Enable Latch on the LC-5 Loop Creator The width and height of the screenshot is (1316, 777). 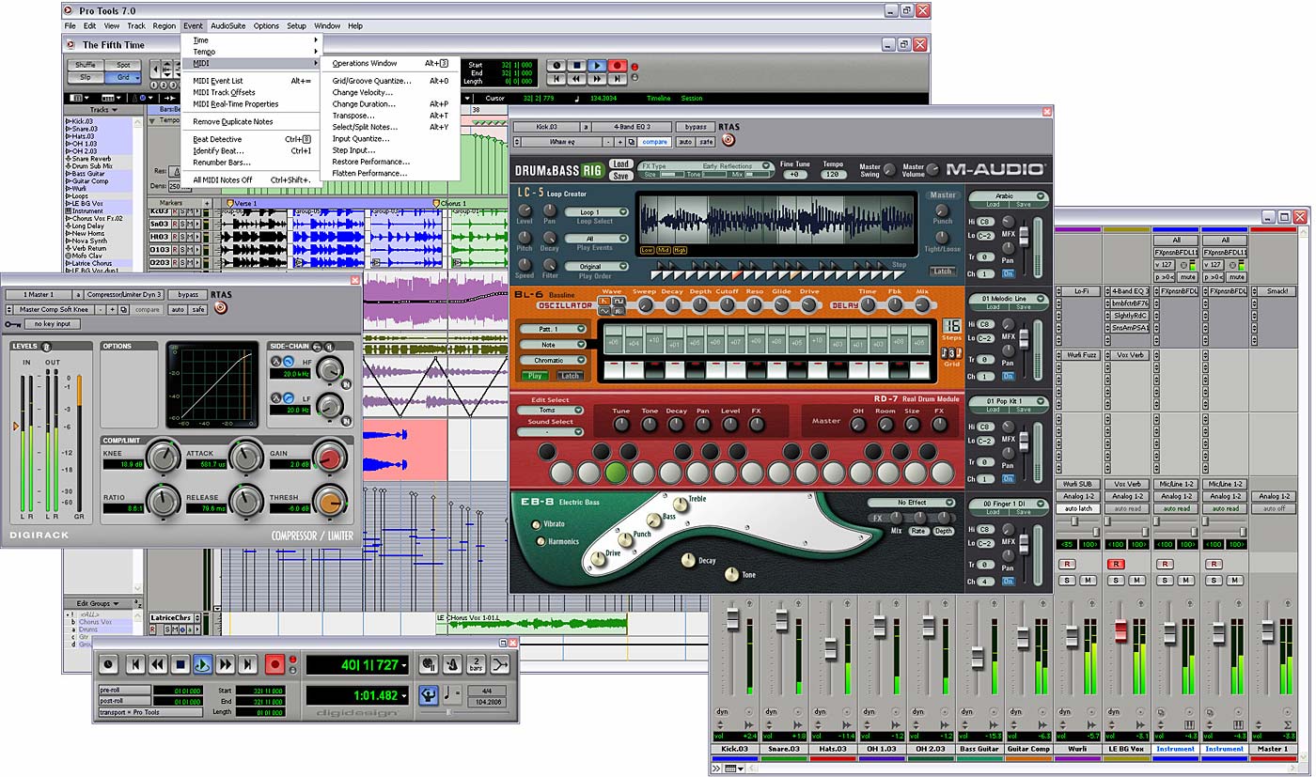click(x=942, y=272)
